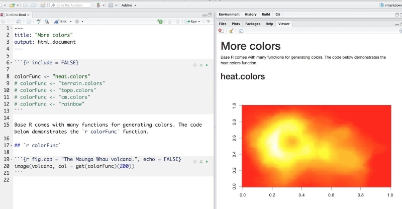402x209 pixels.
Task: Click the Knit button
Action: click(x=60, y=22)
